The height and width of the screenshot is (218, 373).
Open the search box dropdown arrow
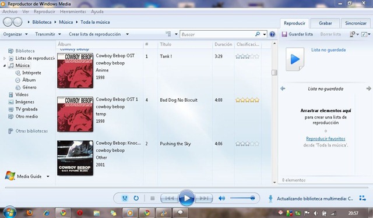click(264, 34)
